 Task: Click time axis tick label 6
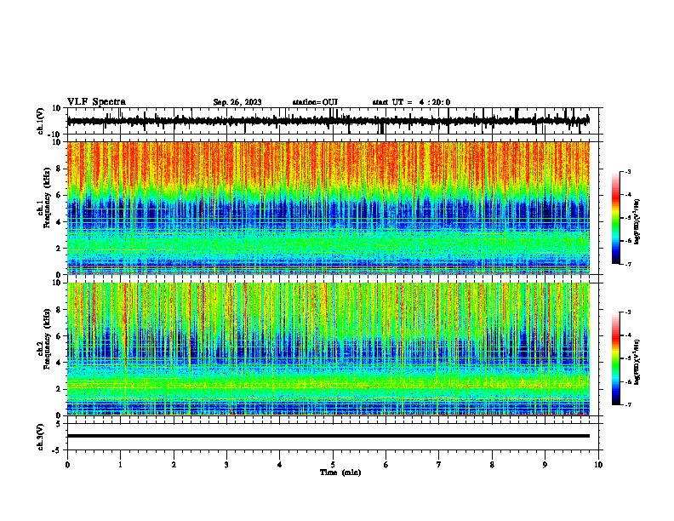tap(386, 465)
